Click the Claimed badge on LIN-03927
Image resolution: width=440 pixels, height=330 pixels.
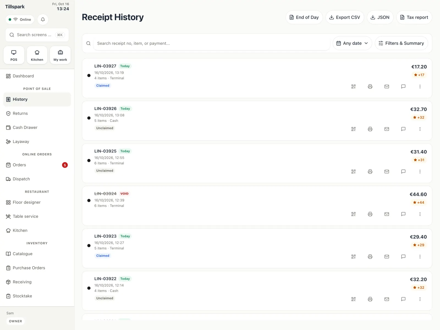click(103, 86)
